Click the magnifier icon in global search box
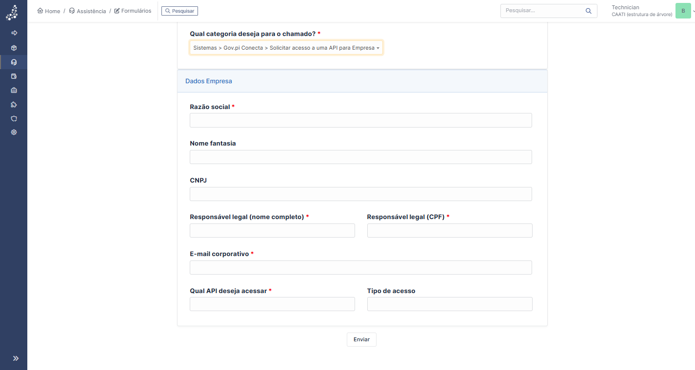 (x=589, y=11)
